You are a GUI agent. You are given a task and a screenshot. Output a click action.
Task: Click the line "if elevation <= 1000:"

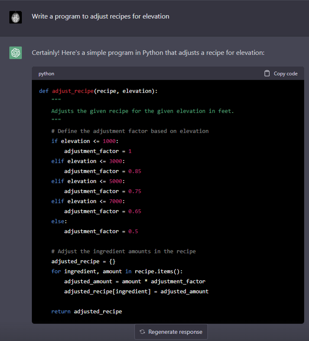pyautogui.click(x=85, y=141)
